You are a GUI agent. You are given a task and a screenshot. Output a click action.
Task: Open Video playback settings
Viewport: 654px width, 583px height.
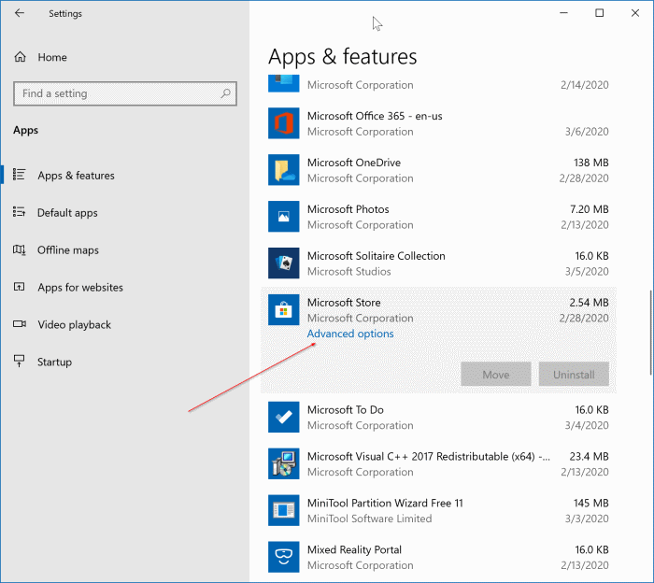(74, 325)
